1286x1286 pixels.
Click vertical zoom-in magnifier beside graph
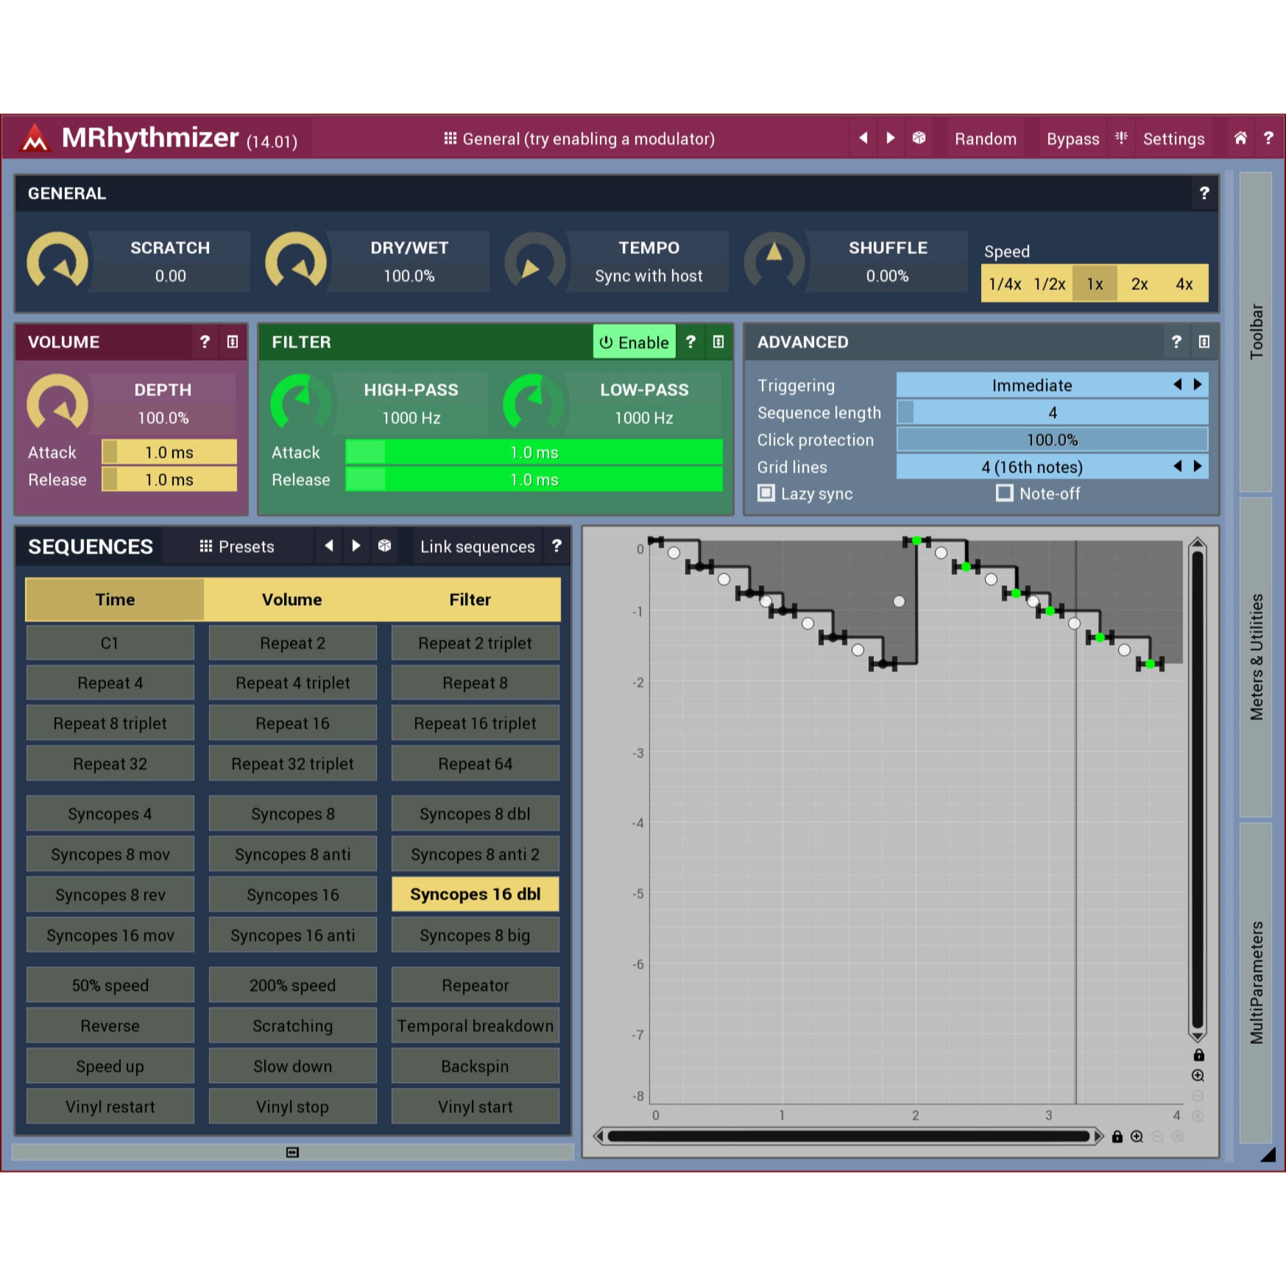coord(1197,1076)
